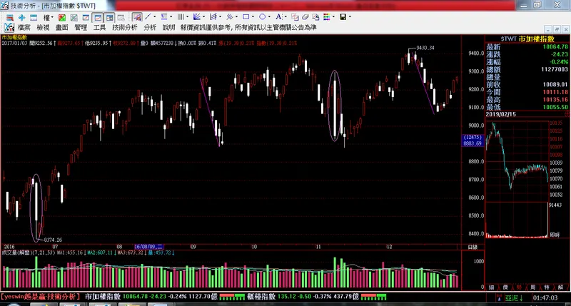Image resolution: width=571 pixels, height=306 pixels.
Task: Click the blue window layout icon
Action: pyautogui.click(x=34, y=17)
